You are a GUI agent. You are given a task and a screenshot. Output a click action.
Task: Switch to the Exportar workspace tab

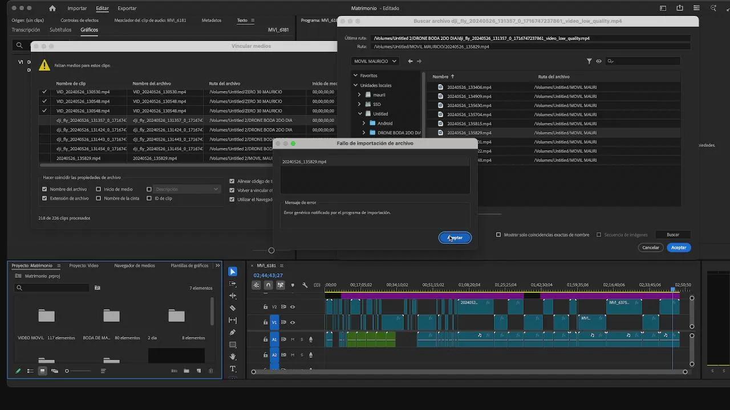tap(127, 9)
